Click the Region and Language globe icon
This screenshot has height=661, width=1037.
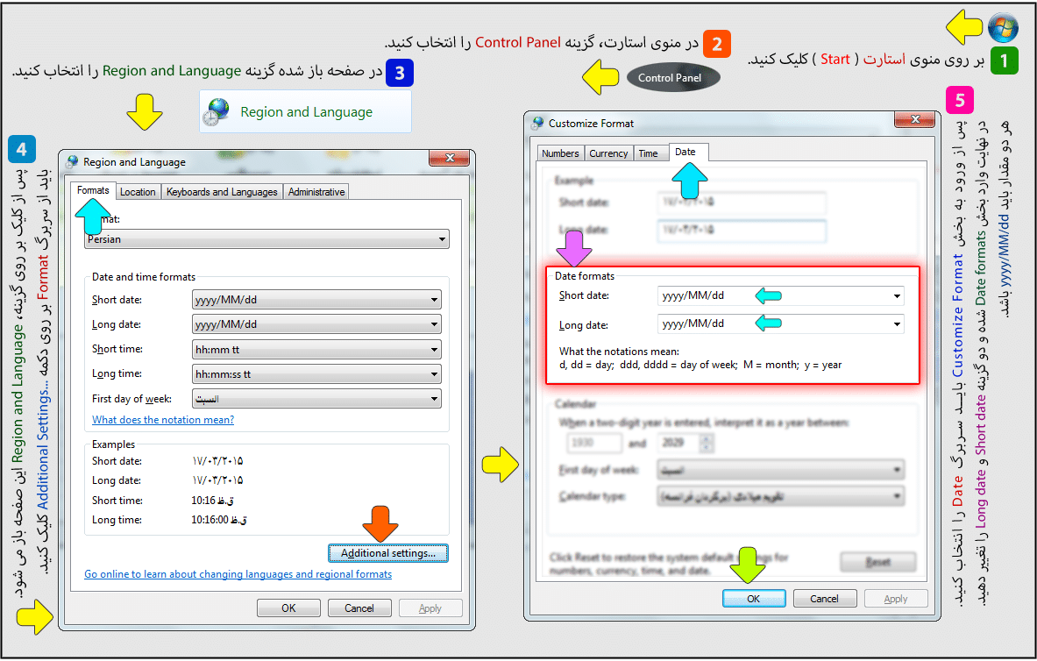[217, 112]
